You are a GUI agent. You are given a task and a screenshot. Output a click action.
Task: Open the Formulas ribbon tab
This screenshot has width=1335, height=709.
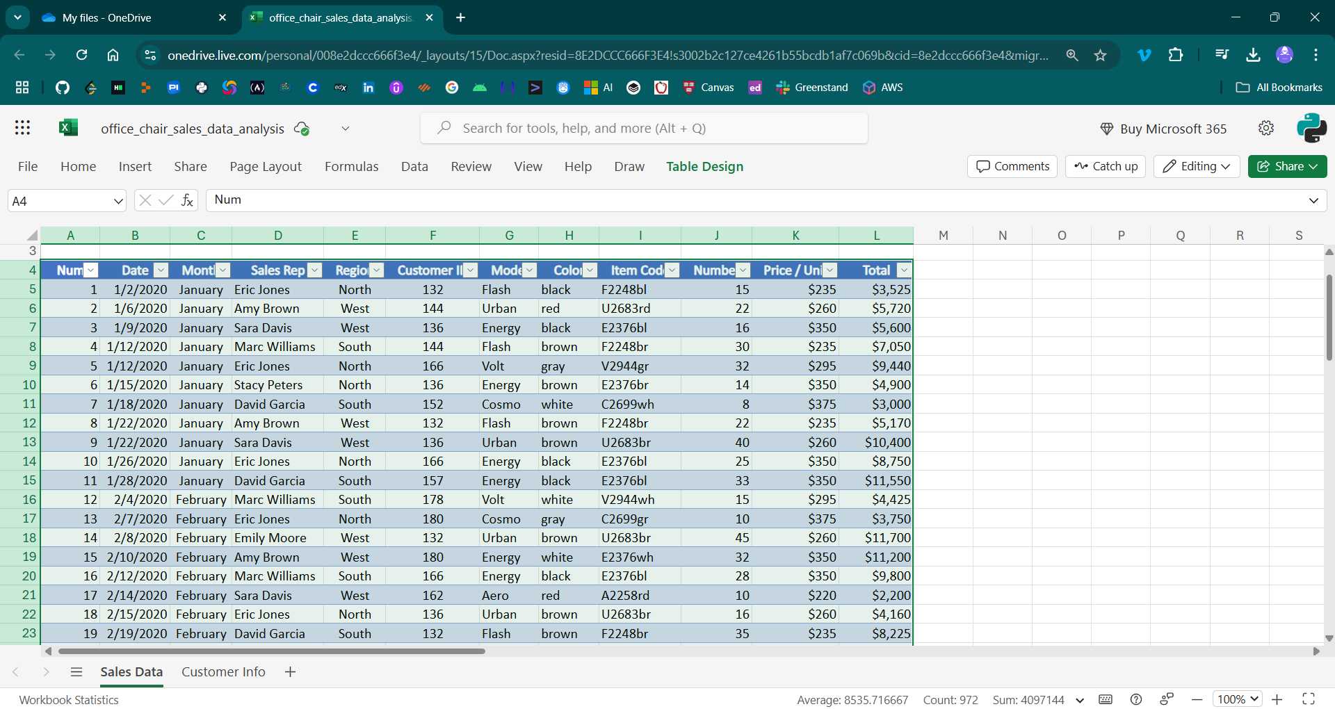coord(351,167)
